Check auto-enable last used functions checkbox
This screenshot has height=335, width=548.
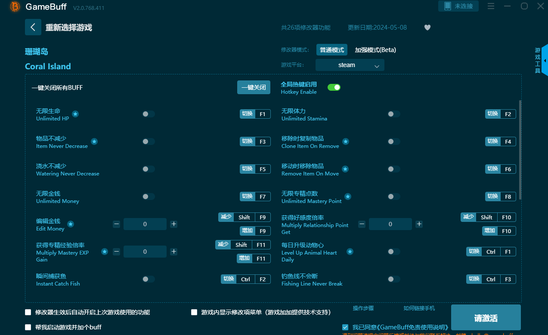pyautogui.click(x=28, y=312)
